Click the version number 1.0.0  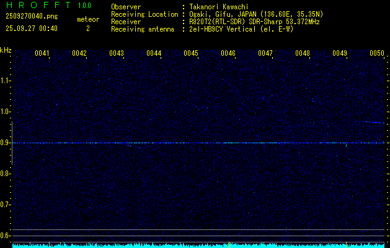pos(84,6)
